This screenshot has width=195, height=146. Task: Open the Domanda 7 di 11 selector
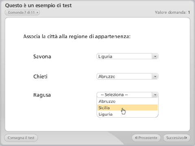(x=22, y=13)
